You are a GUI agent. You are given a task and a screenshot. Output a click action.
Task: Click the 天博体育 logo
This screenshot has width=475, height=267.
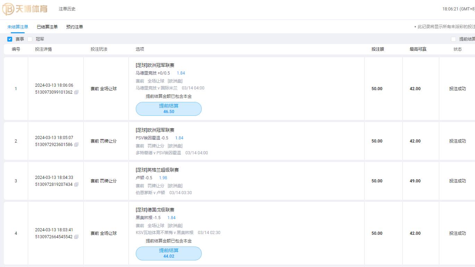coord(25,9)
